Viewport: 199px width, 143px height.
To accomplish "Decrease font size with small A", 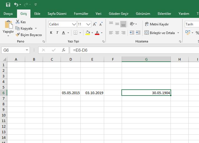I will pyautogui.click(x=101, y=24).
